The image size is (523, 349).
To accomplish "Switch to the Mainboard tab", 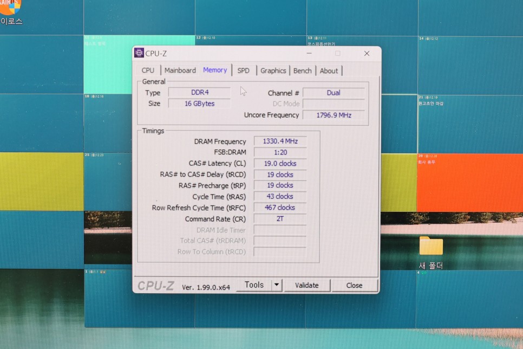I will 180,70.
